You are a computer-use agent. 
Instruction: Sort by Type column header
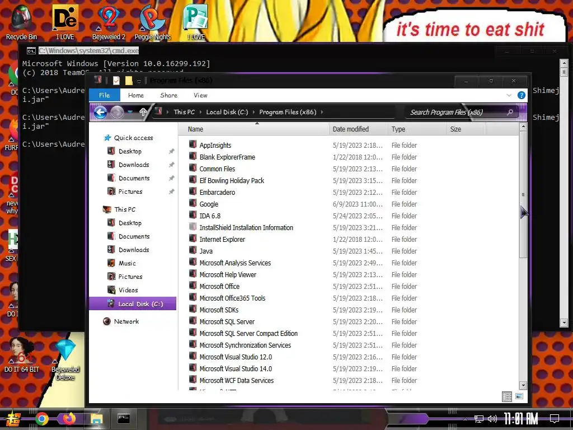pos(417,129)
